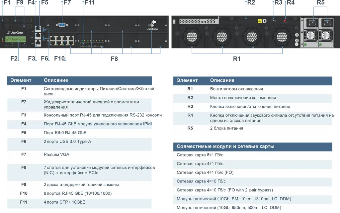340x213 pixels.
Task: Select the R5 '2 блока питания' row
Action: [x=252, y=128]
